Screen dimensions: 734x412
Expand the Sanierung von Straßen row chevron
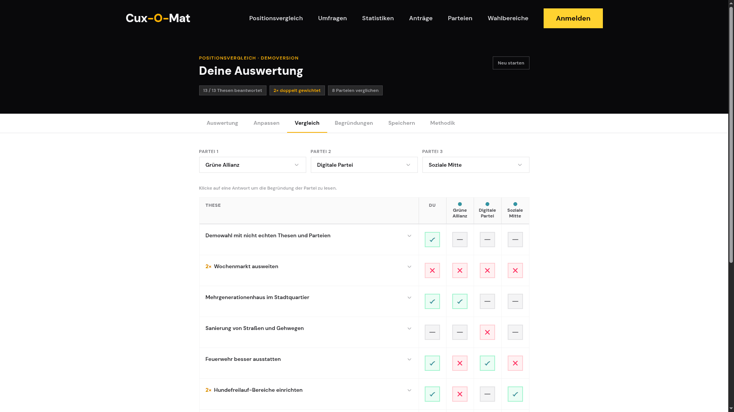coord(409,328)
